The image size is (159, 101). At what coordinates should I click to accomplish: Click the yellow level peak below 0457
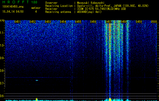[110, 99]
